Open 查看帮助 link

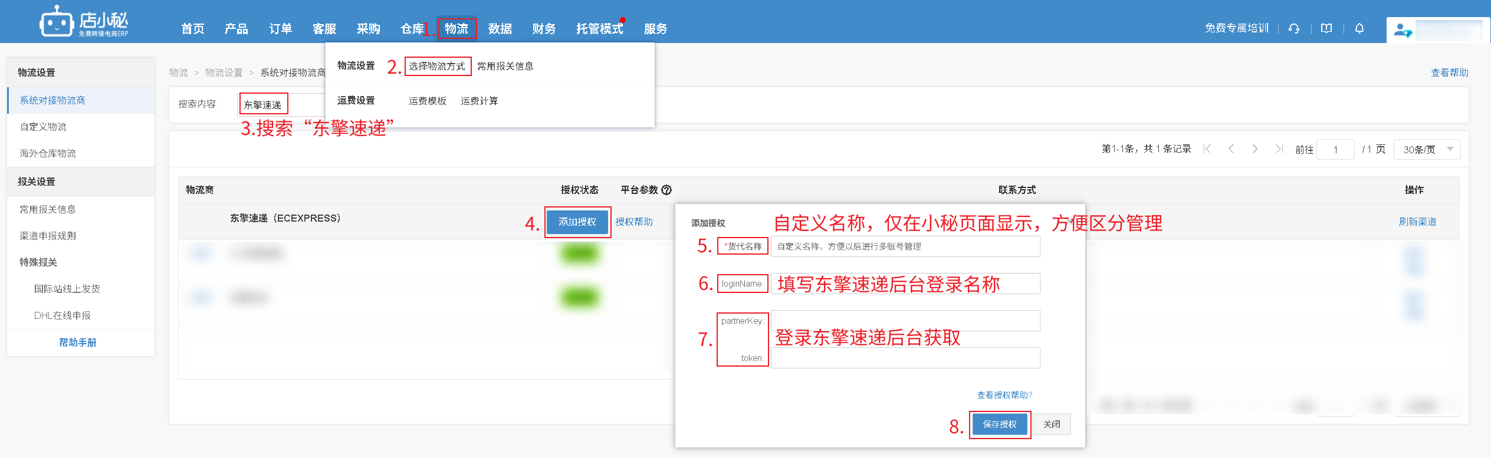pyautogui.click(x=1450, y=73)
